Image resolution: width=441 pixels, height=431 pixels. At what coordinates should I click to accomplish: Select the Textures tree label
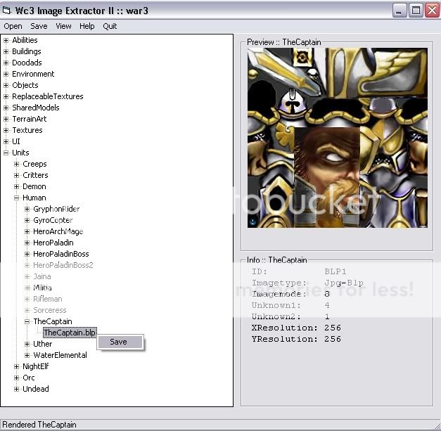point(27,130)
